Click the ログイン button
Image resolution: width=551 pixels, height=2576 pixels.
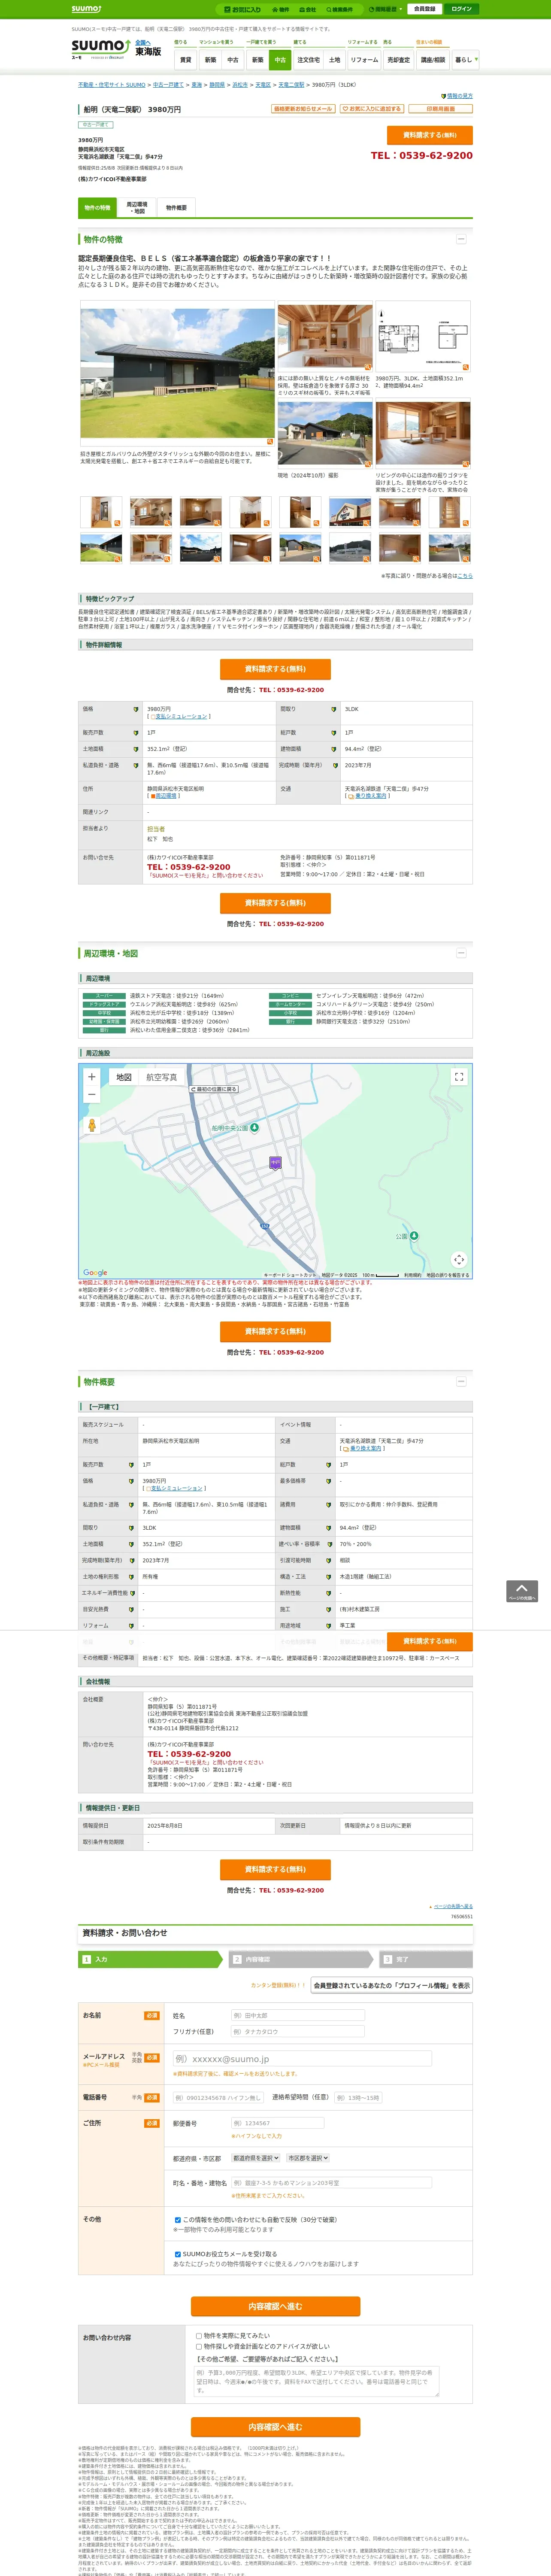(x=461, y=9)
